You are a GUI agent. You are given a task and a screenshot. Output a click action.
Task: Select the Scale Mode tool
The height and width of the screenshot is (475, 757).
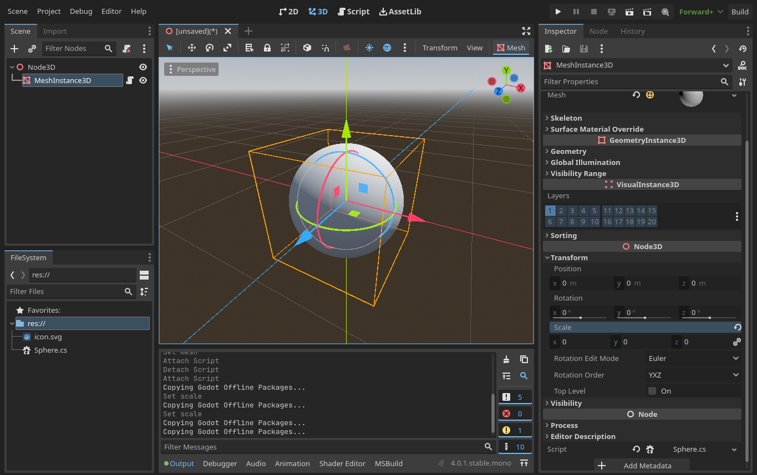[227, 48]
